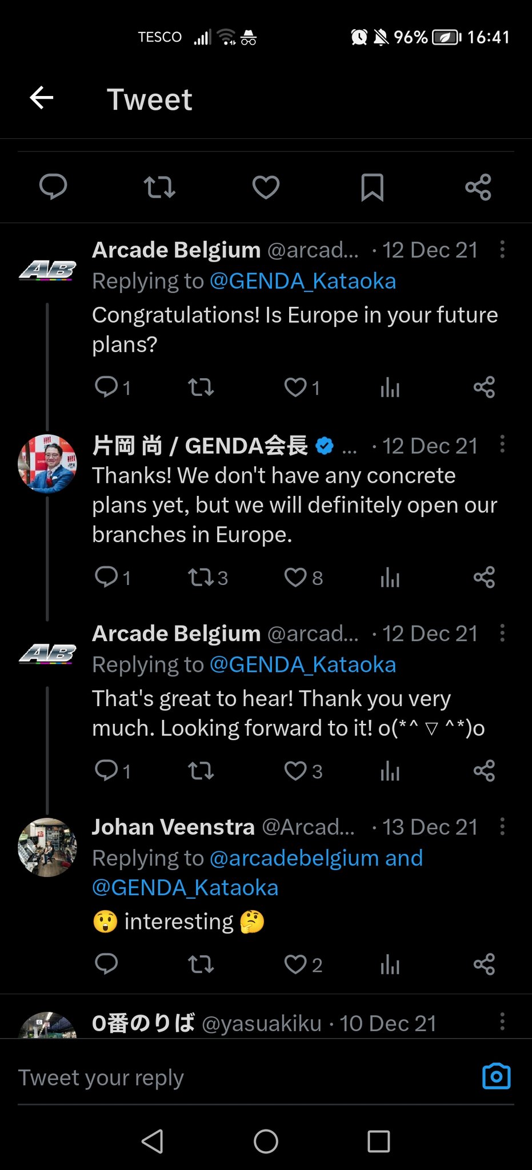Like the main tweet with heart icon
The width and height of the screenshot is (532, 1170).
tap(266, 187)
